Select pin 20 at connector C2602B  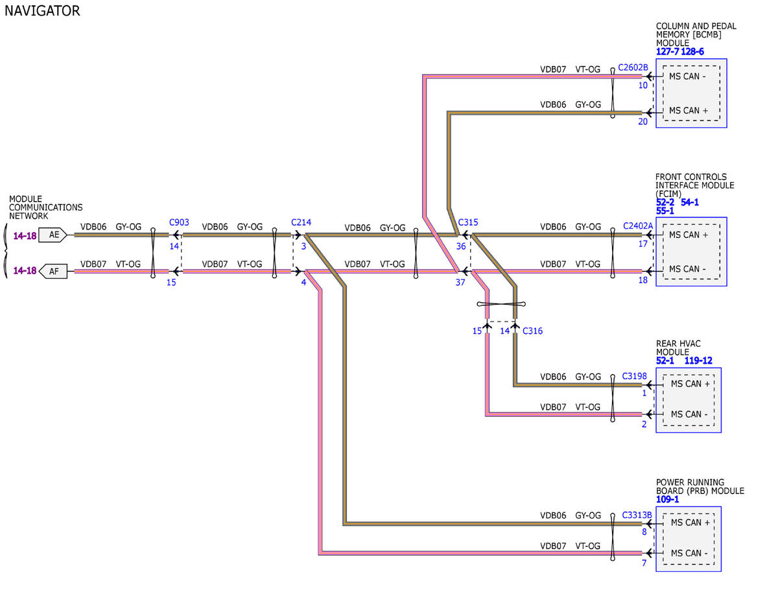[x=643, y=121]
